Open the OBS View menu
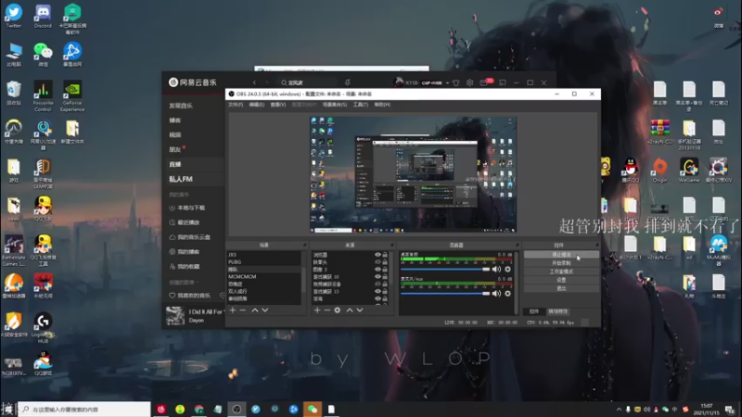Viewport: 742px width, 417px height. (x=277, y=105)
